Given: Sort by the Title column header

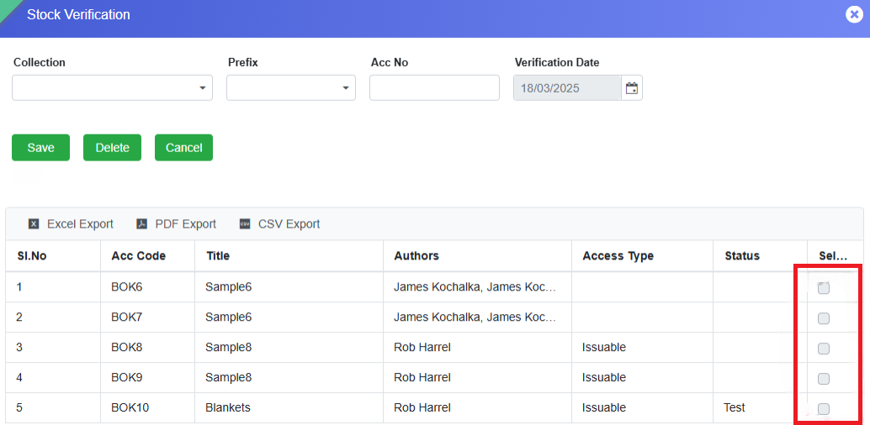Looking at the screenshot, I should [x=218, y=256].
